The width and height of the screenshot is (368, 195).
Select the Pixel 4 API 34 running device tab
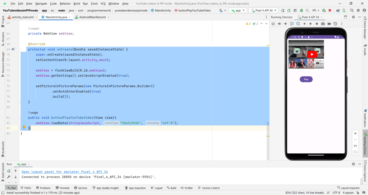pos(310,17)
